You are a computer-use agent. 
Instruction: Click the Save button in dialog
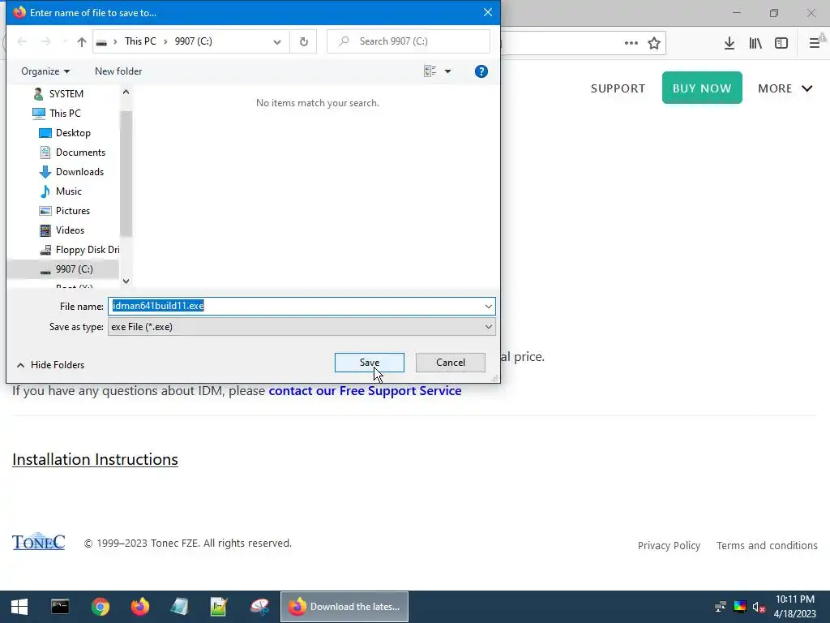[x=369, y=363]
